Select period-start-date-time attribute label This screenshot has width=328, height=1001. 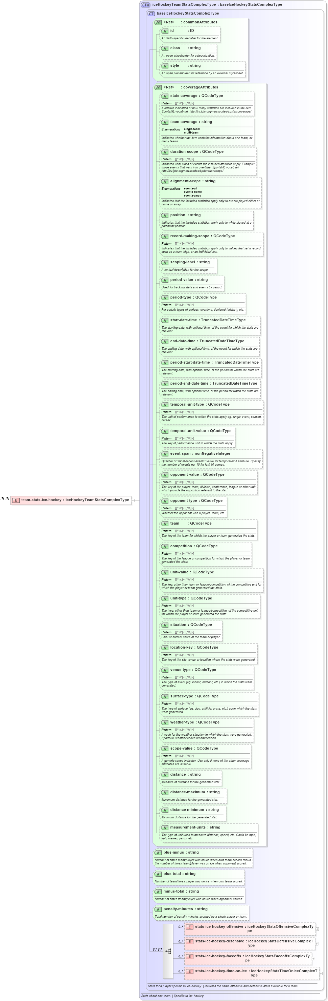(190, 362)
